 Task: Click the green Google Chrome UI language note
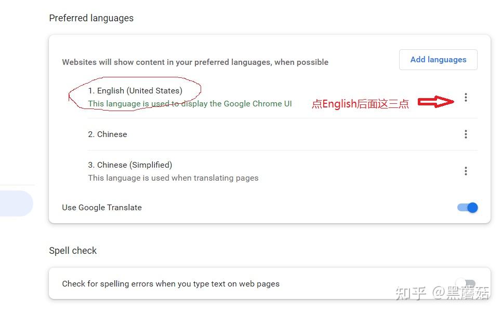point(190,104)
